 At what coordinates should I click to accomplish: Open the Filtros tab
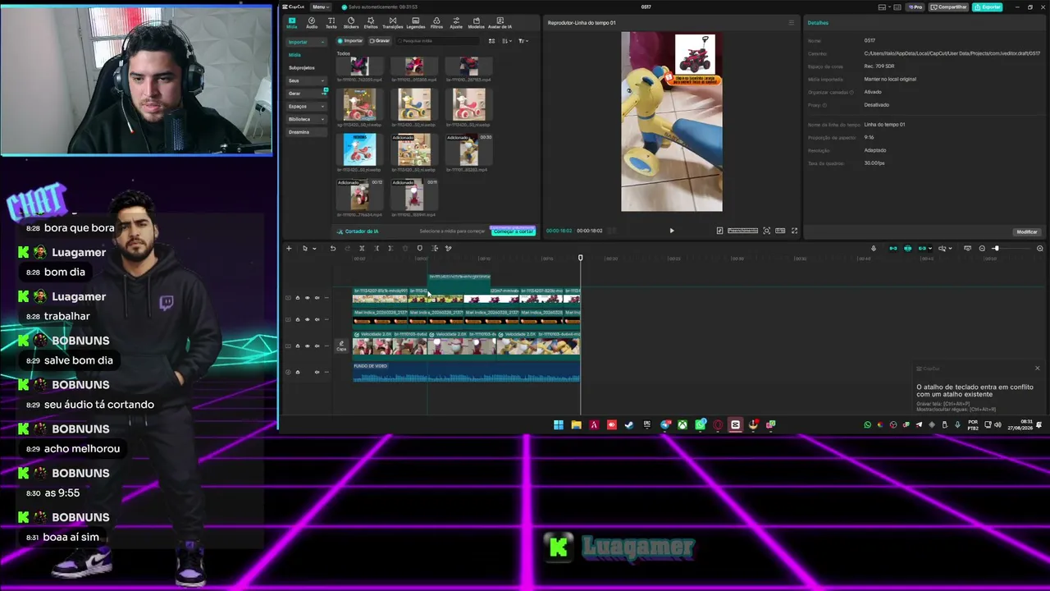(436, 23)
